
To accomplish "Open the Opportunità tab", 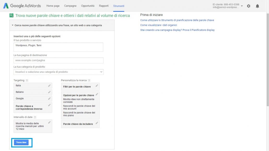I will pos(88,6).
